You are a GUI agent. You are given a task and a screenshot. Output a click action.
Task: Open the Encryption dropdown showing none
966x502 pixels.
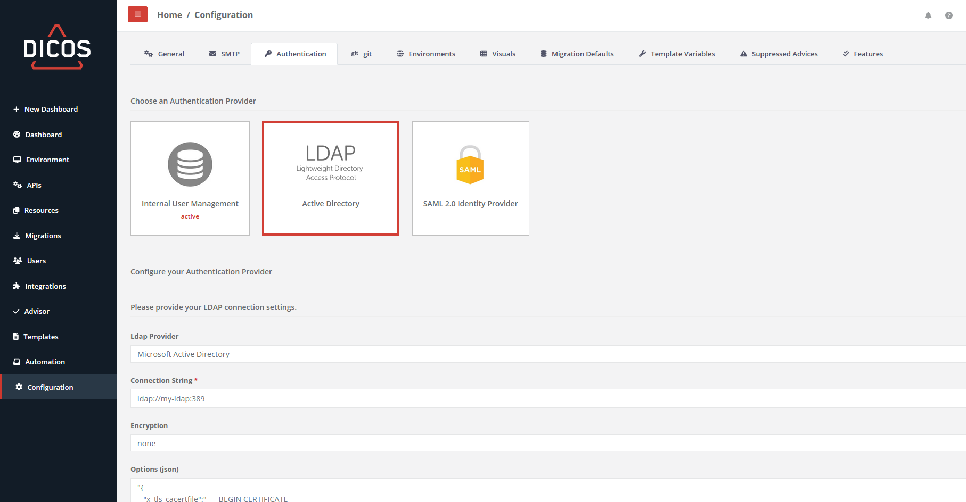click(479, 443)
